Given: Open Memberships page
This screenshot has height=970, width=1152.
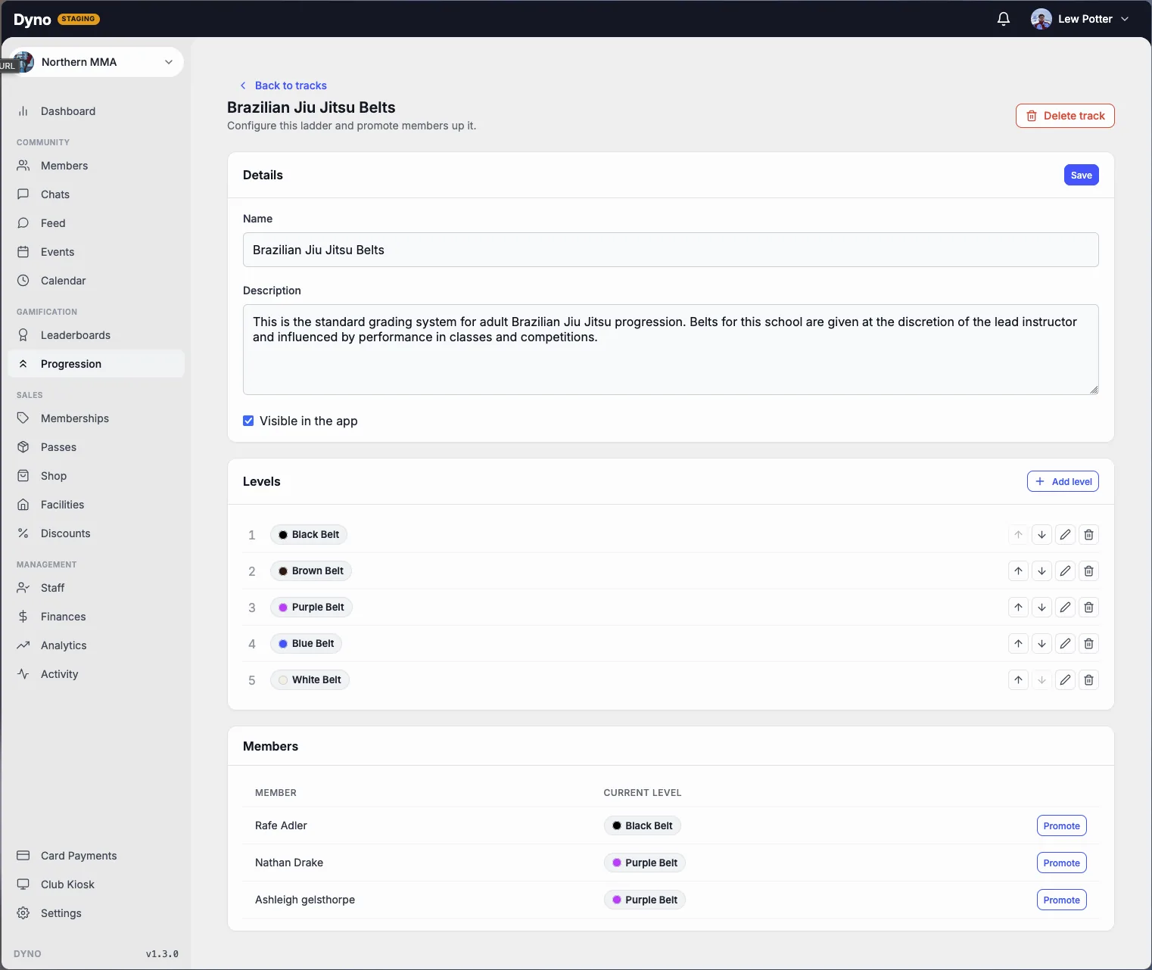Looking at the screenshot, I should pyautogui.click(x=96, y=418).
